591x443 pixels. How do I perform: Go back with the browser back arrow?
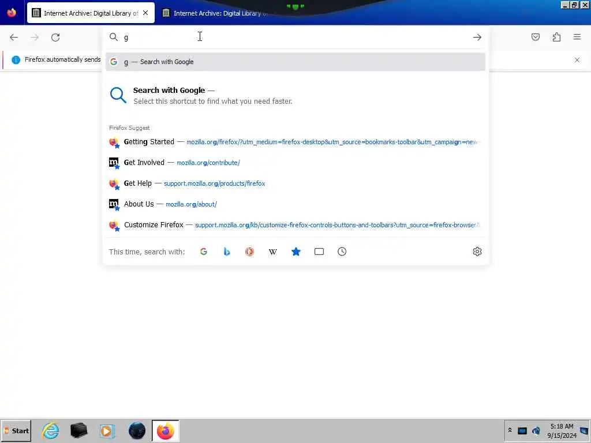click(x=14, y=37)
